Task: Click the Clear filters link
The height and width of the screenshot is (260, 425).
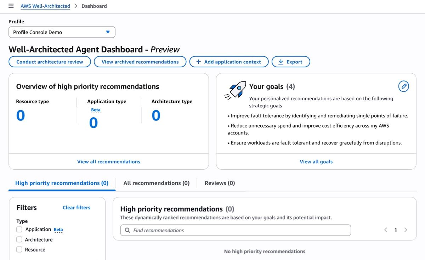Action: pyautogui.click(x=76, y=208)
